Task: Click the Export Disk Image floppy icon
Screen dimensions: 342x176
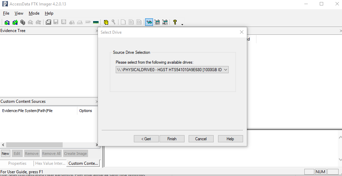Action: coord(56,22)
